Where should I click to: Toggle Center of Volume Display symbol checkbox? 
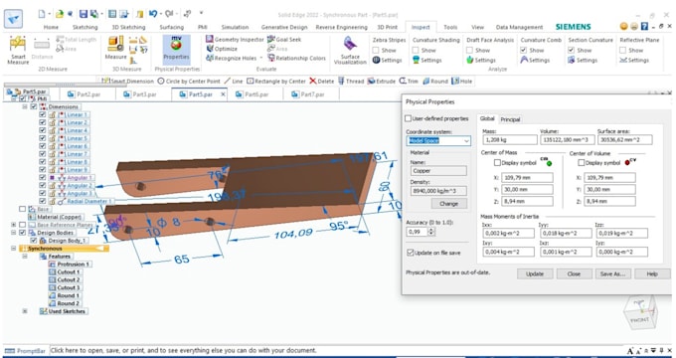(x=582, y=163)
